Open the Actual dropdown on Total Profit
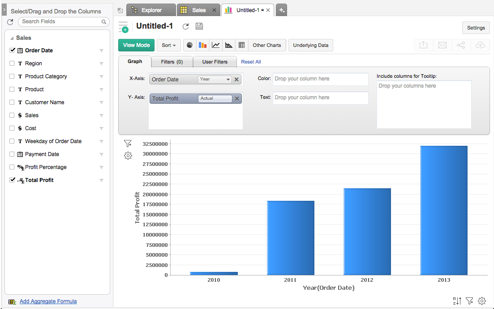494x309 pixels. (x=215, y=99)
